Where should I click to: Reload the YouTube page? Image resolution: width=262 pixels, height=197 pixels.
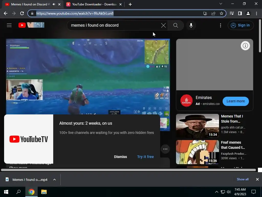[x=22, y=13]
